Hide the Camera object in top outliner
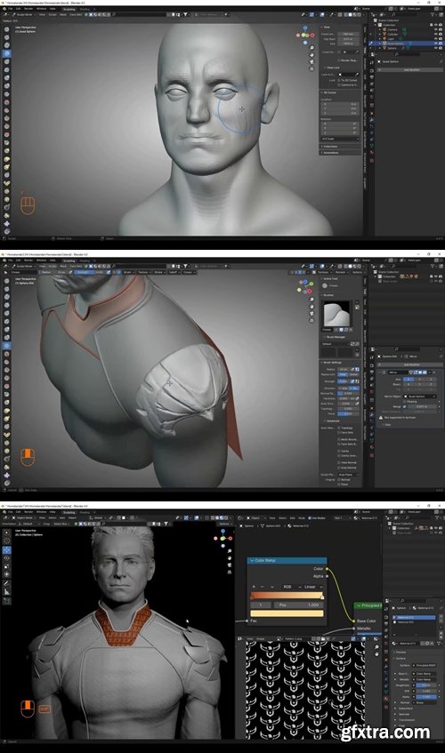 (436, 29)
